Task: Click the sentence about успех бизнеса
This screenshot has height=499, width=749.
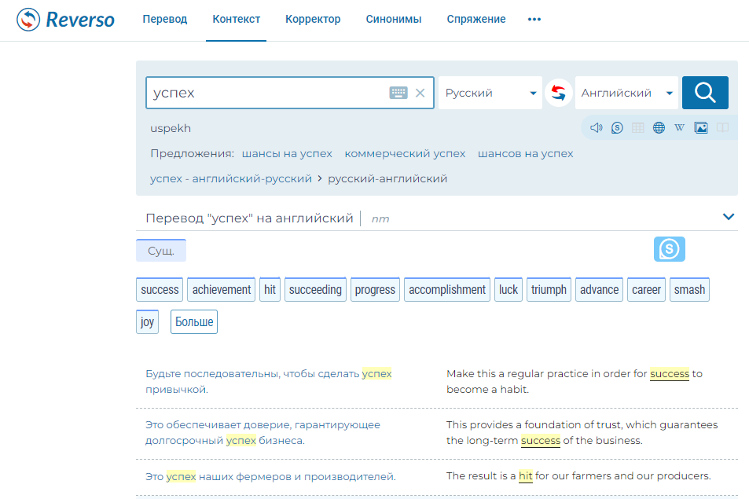Action: tap(263, 433)
